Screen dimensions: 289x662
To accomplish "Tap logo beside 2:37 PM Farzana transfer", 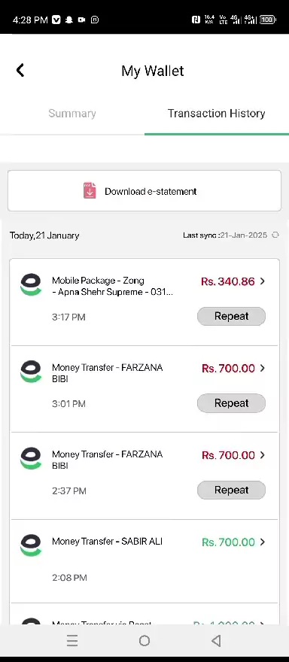I will point(31,458).
